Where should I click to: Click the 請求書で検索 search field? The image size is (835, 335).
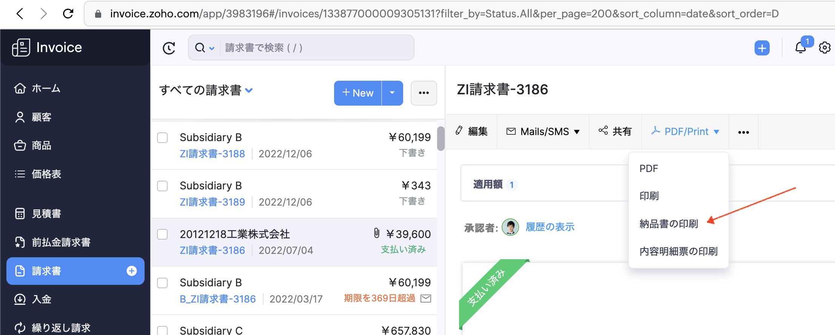(316, 48)
